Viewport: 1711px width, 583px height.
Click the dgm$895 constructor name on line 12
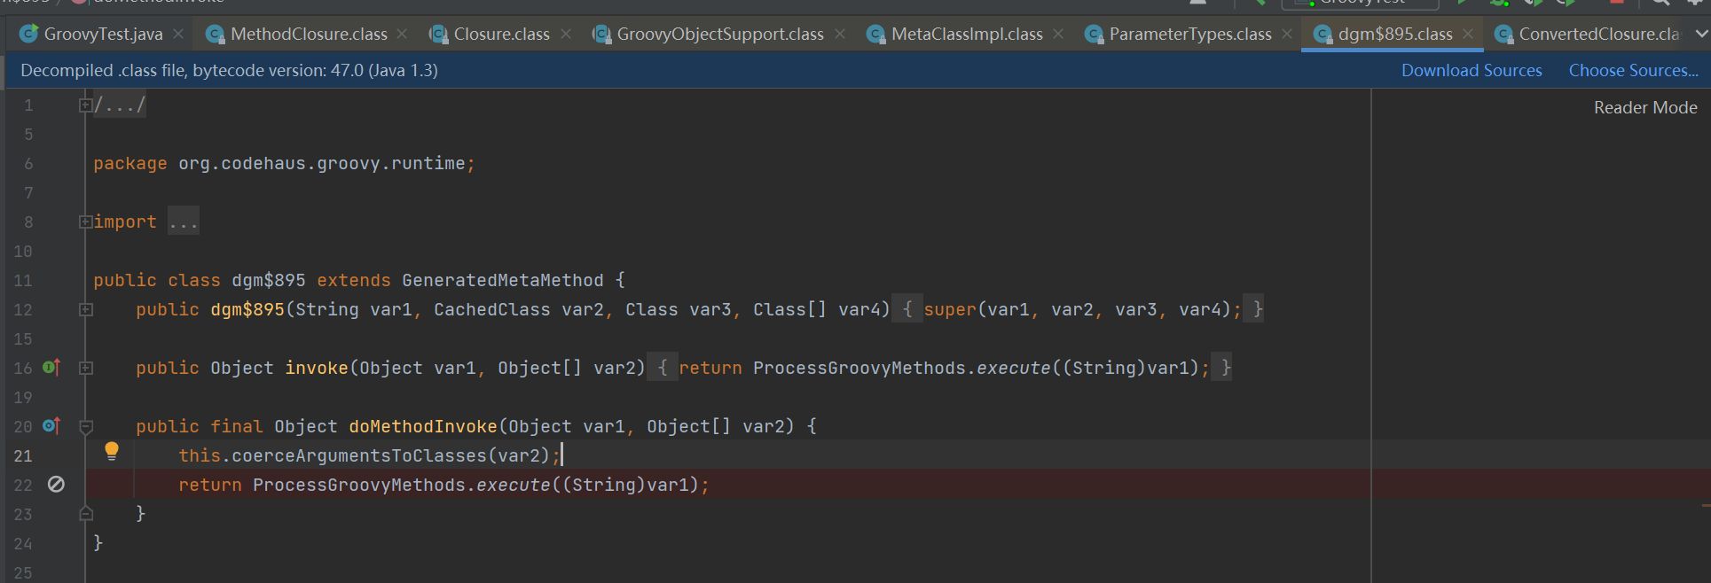[x=247, y=310]
